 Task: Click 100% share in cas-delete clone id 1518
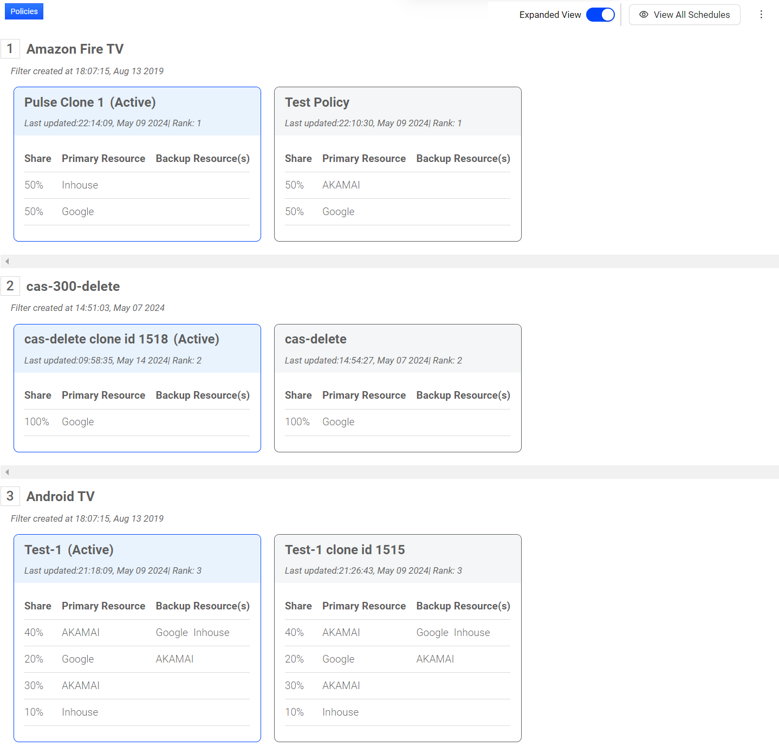37,422
